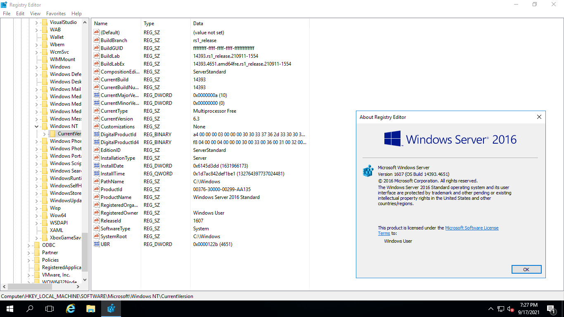Sort values by the Type column header
The width and height of the screenshot is (564, 317).
[166, 24]
